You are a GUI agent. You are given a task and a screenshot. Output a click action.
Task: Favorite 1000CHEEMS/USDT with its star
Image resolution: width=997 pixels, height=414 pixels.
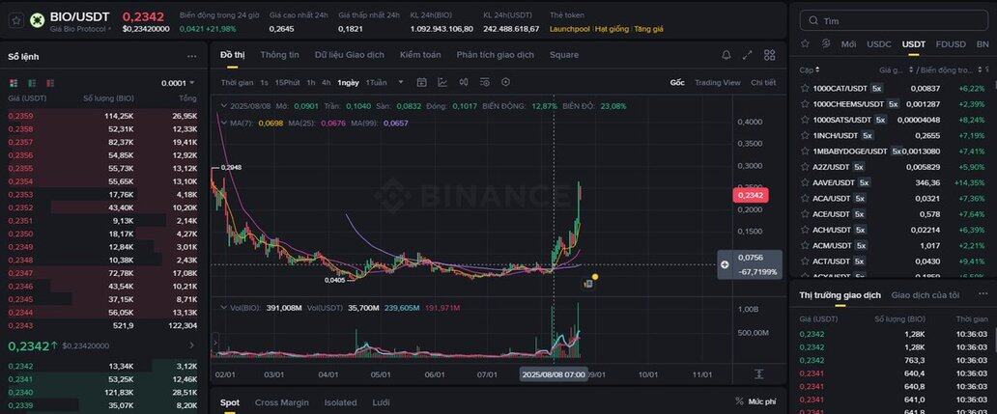[x=805, y=103]
